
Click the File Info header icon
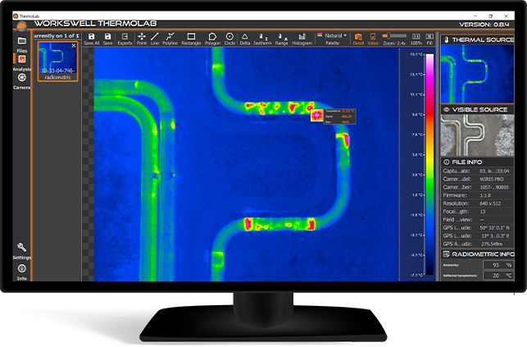[447, 162]
